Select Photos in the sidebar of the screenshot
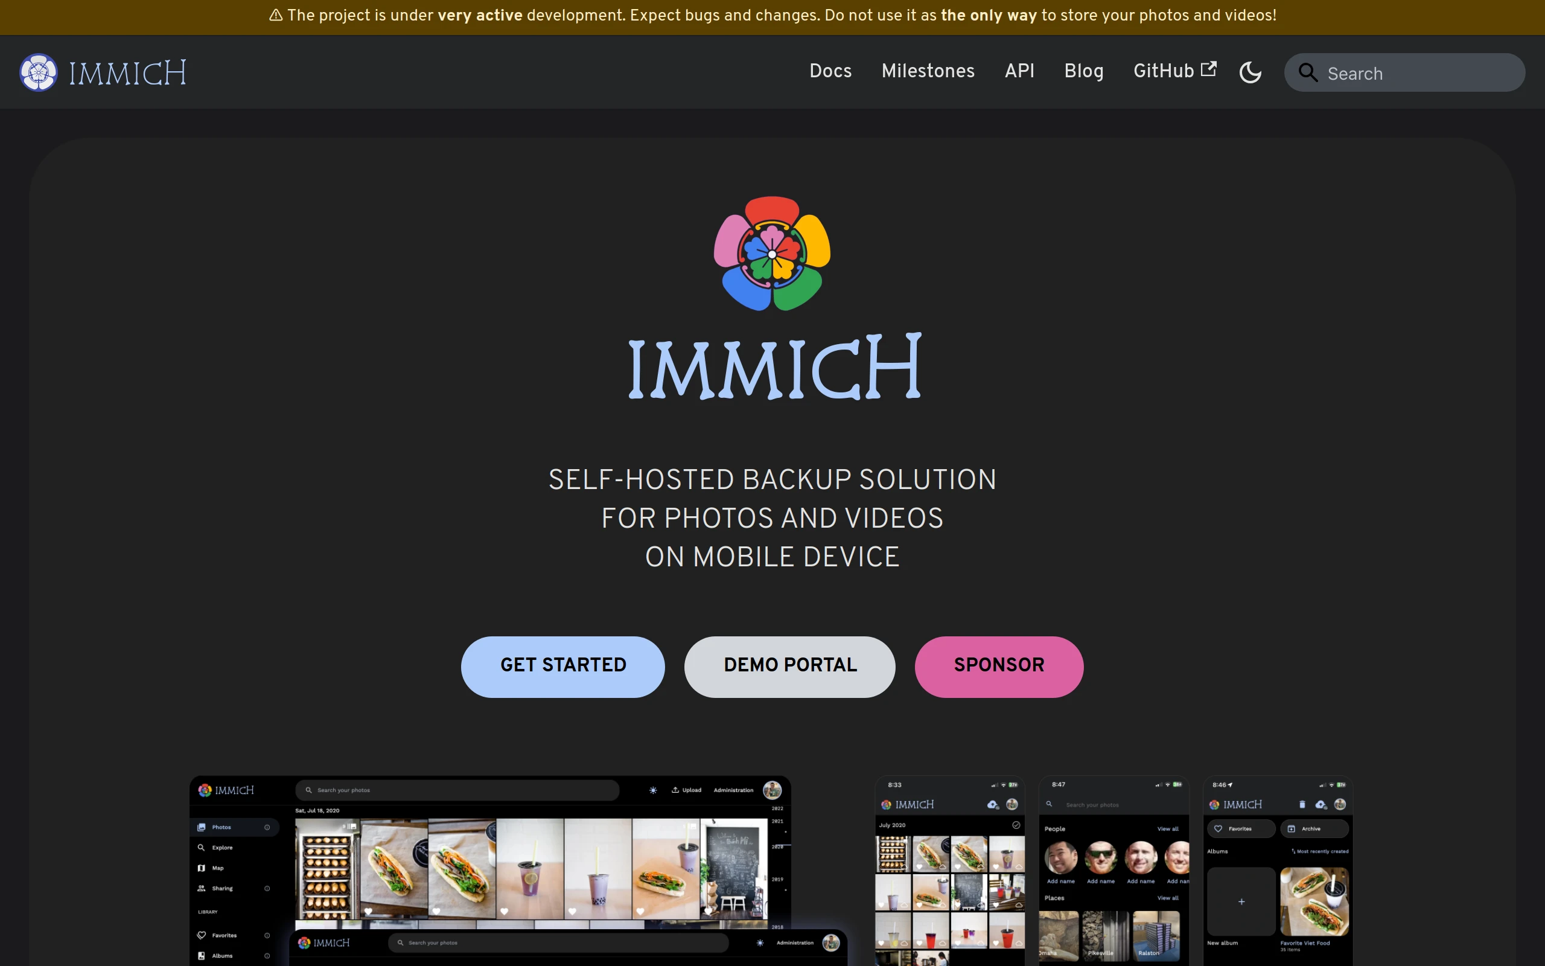 pos(221,827)
